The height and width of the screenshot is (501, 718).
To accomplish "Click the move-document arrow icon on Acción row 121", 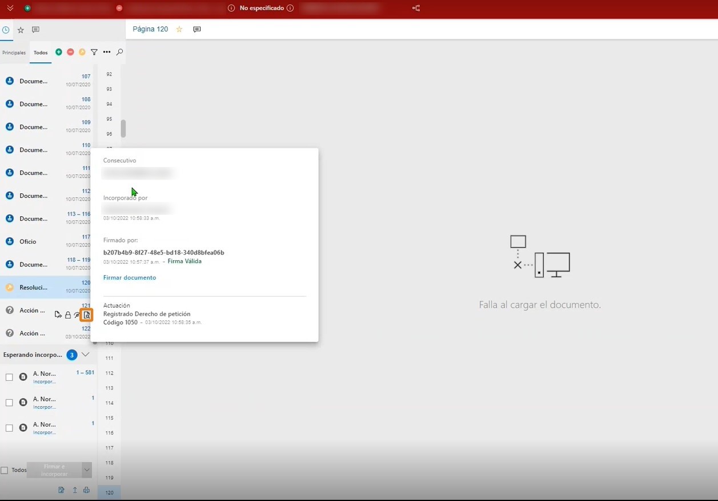I will 58,315.
